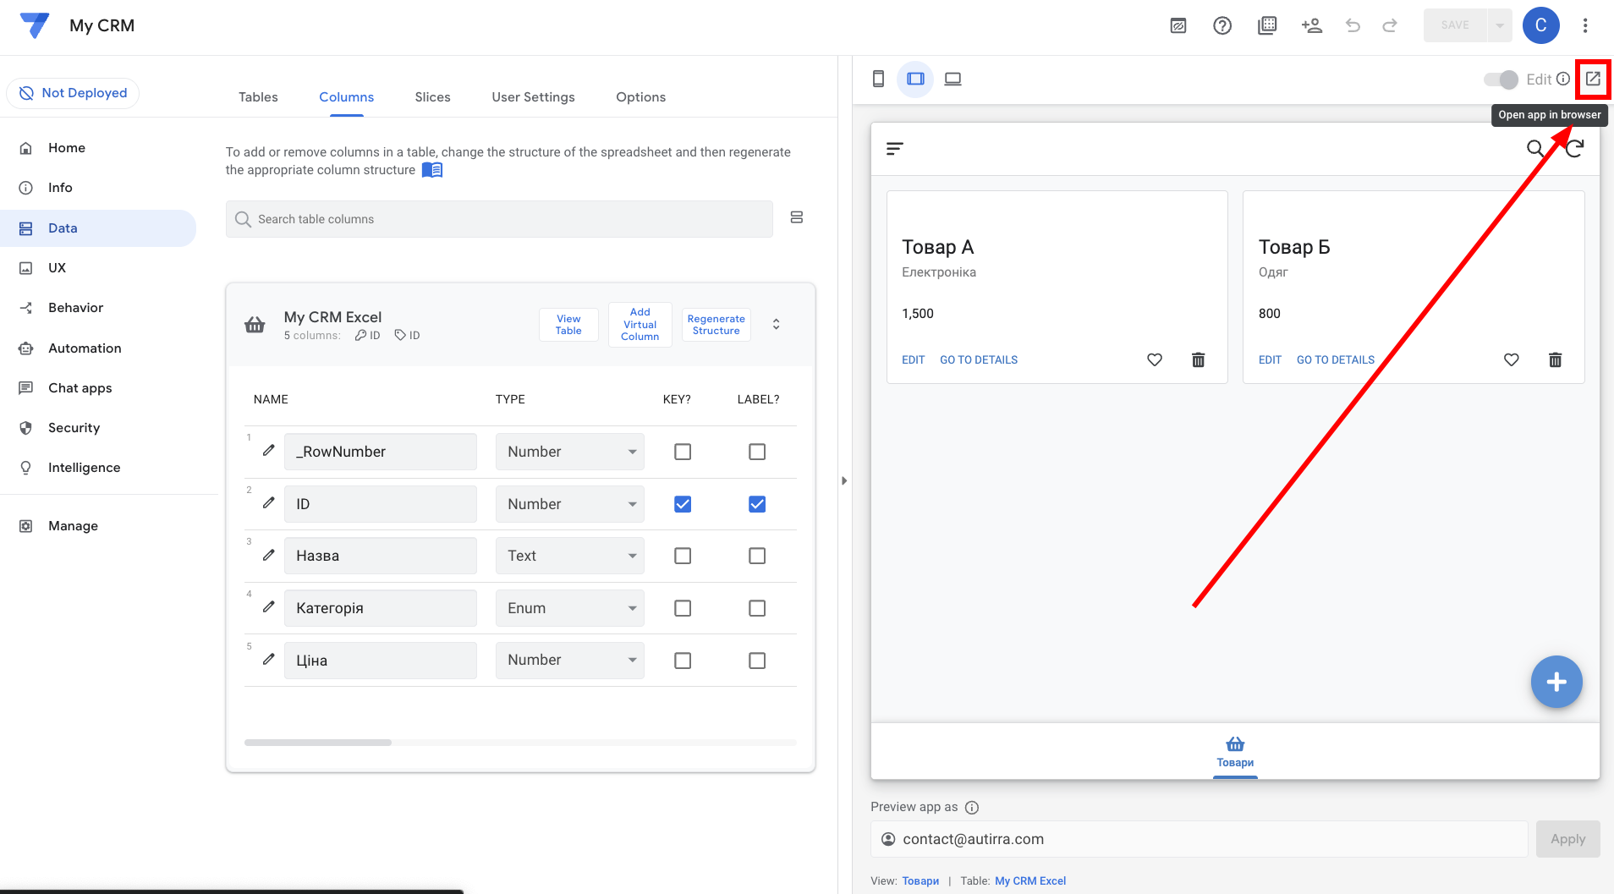
Task: Click the table columns view toggle icon
Action: [x=796, y=217]
